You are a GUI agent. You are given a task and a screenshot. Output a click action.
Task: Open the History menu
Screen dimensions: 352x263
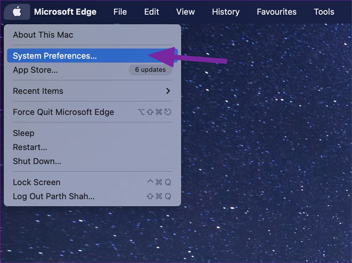[x=226, y=11]
